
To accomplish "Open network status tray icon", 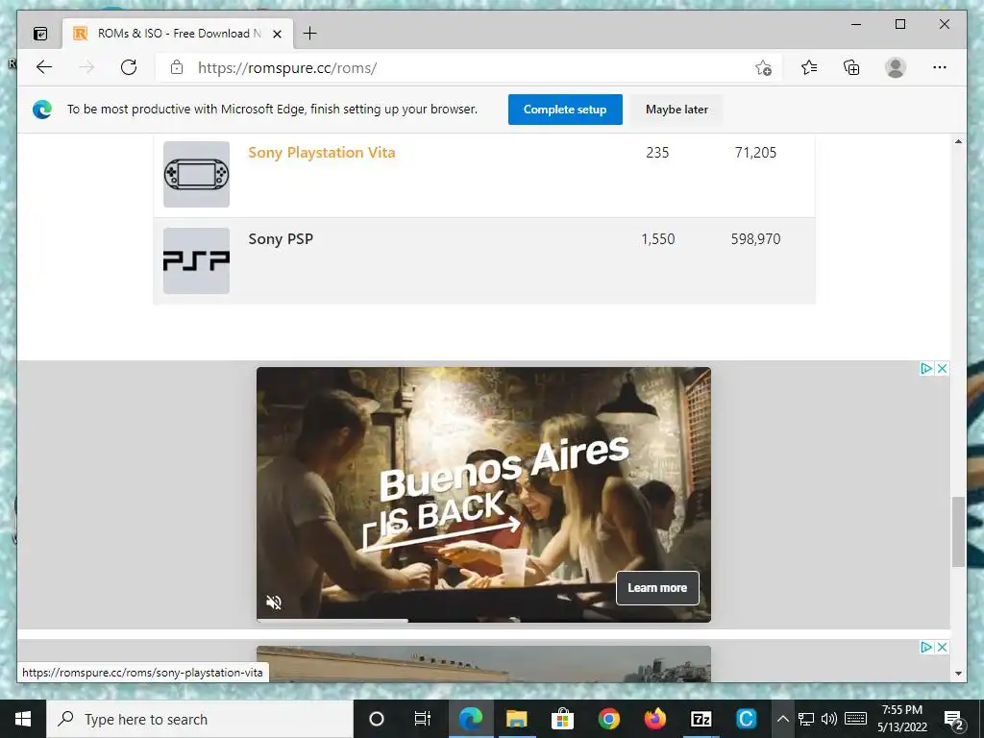I will (x=806, y=719).
